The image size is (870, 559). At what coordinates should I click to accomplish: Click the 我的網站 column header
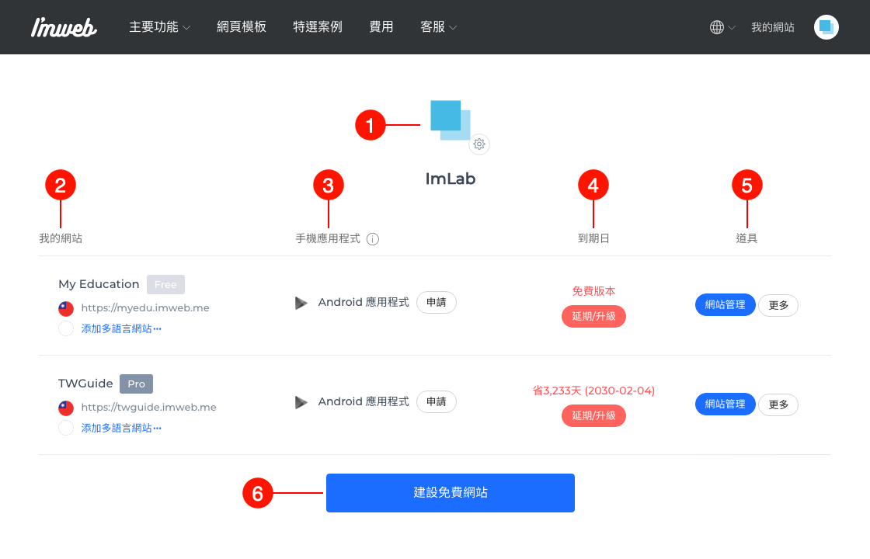tap(61, 238)
